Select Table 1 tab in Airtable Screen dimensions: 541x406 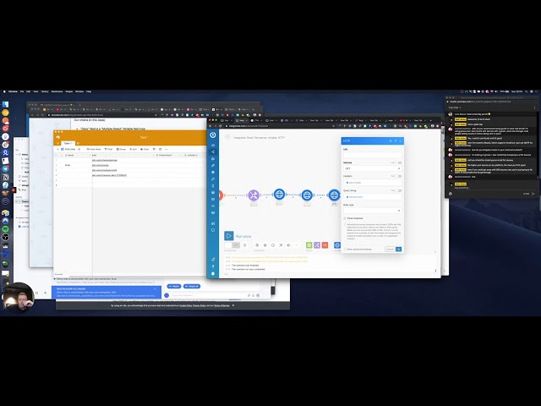click(68, 143)
